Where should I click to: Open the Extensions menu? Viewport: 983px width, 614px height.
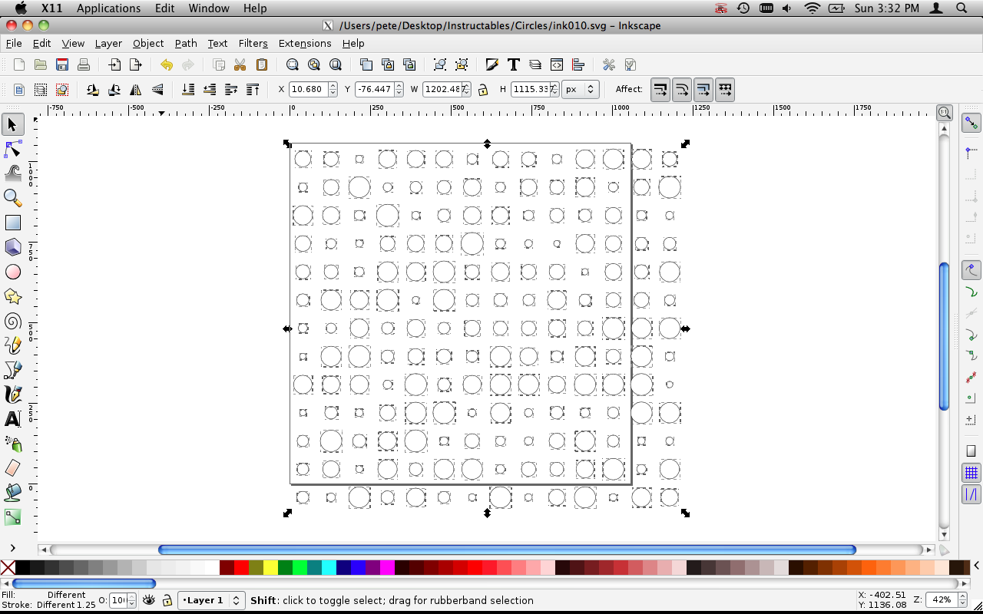point(305,43)
